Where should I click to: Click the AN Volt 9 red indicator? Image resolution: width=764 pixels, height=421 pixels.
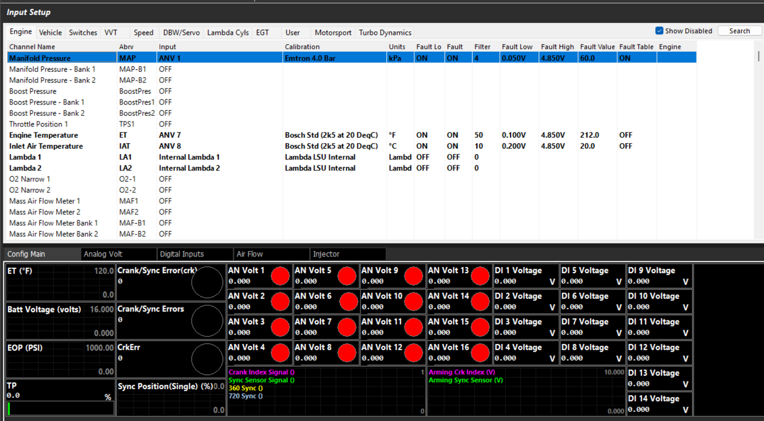tap(413, 276)
